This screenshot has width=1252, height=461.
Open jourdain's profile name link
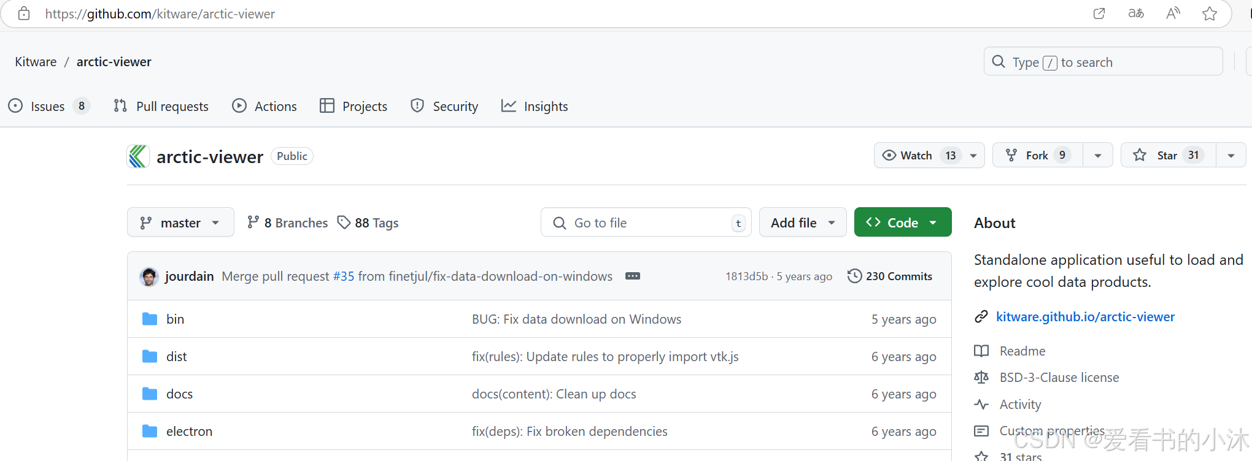(189, 276)
